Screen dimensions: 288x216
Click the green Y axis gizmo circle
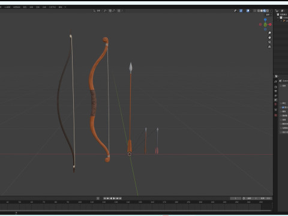265,25
